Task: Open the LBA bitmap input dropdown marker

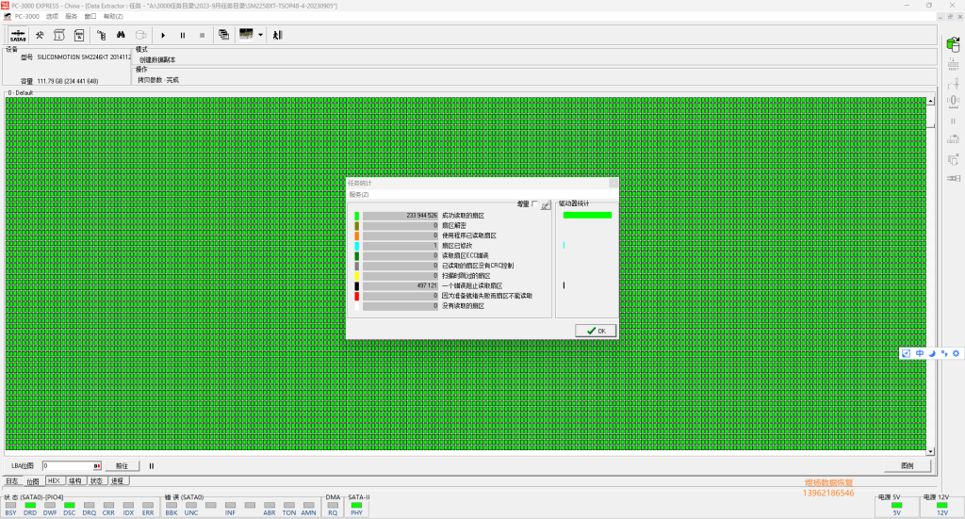Action: [x=96, y=465]
